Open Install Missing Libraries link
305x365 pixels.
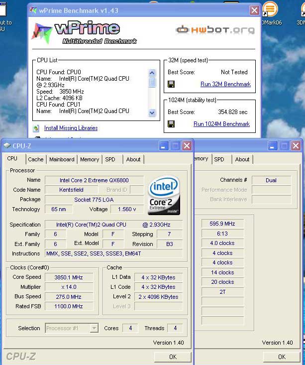coord(71,128)
